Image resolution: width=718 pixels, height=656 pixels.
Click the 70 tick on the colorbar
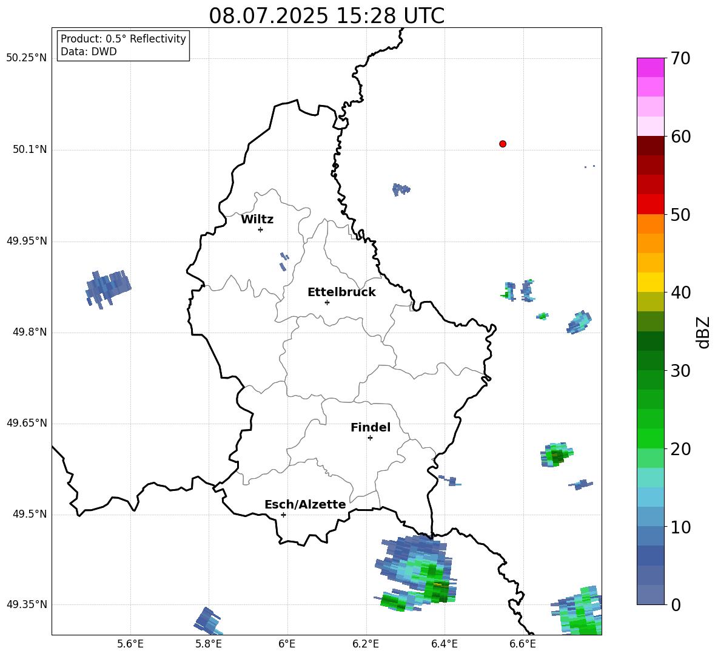coord(680,59)
